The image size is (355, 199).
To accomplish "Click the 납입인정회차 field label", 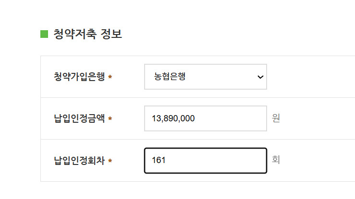I will 79,160.
